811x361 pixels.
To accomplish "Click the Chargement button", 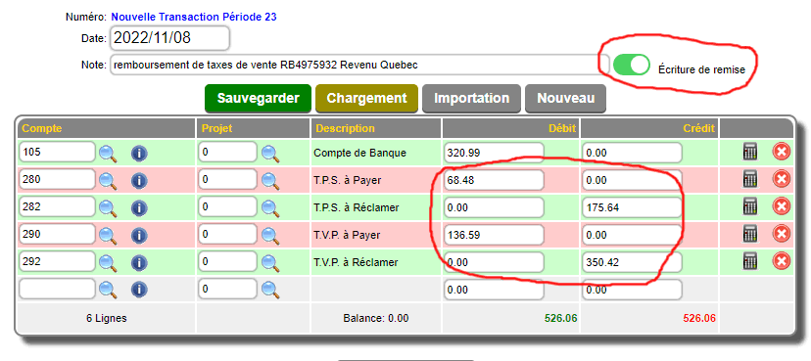I will pos(366,99).
